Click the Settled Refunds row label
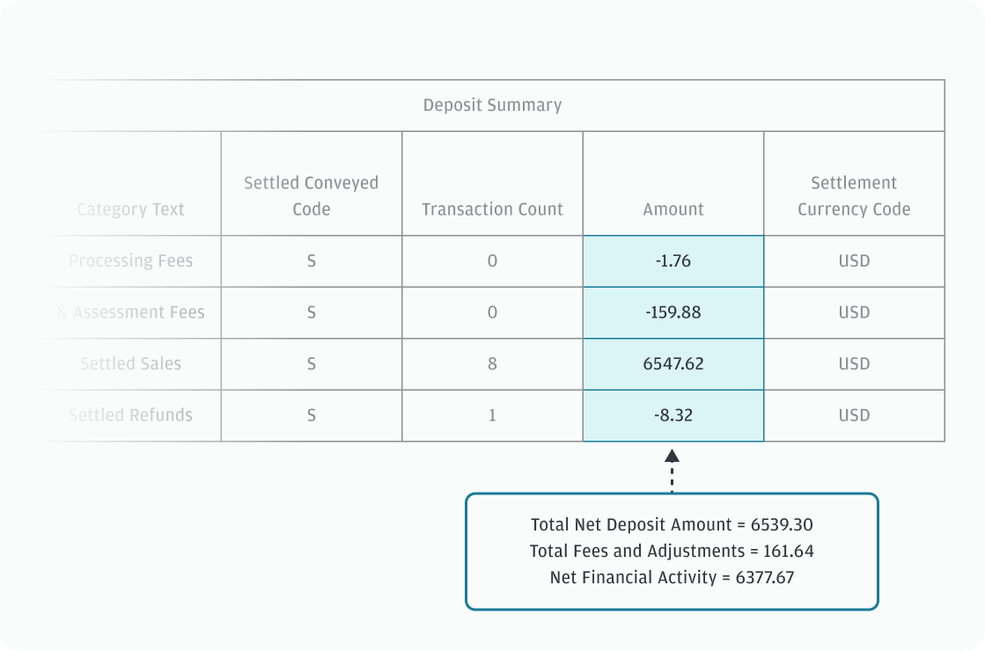Viewport: 985px width, 651px height. (x=130, y=415)
